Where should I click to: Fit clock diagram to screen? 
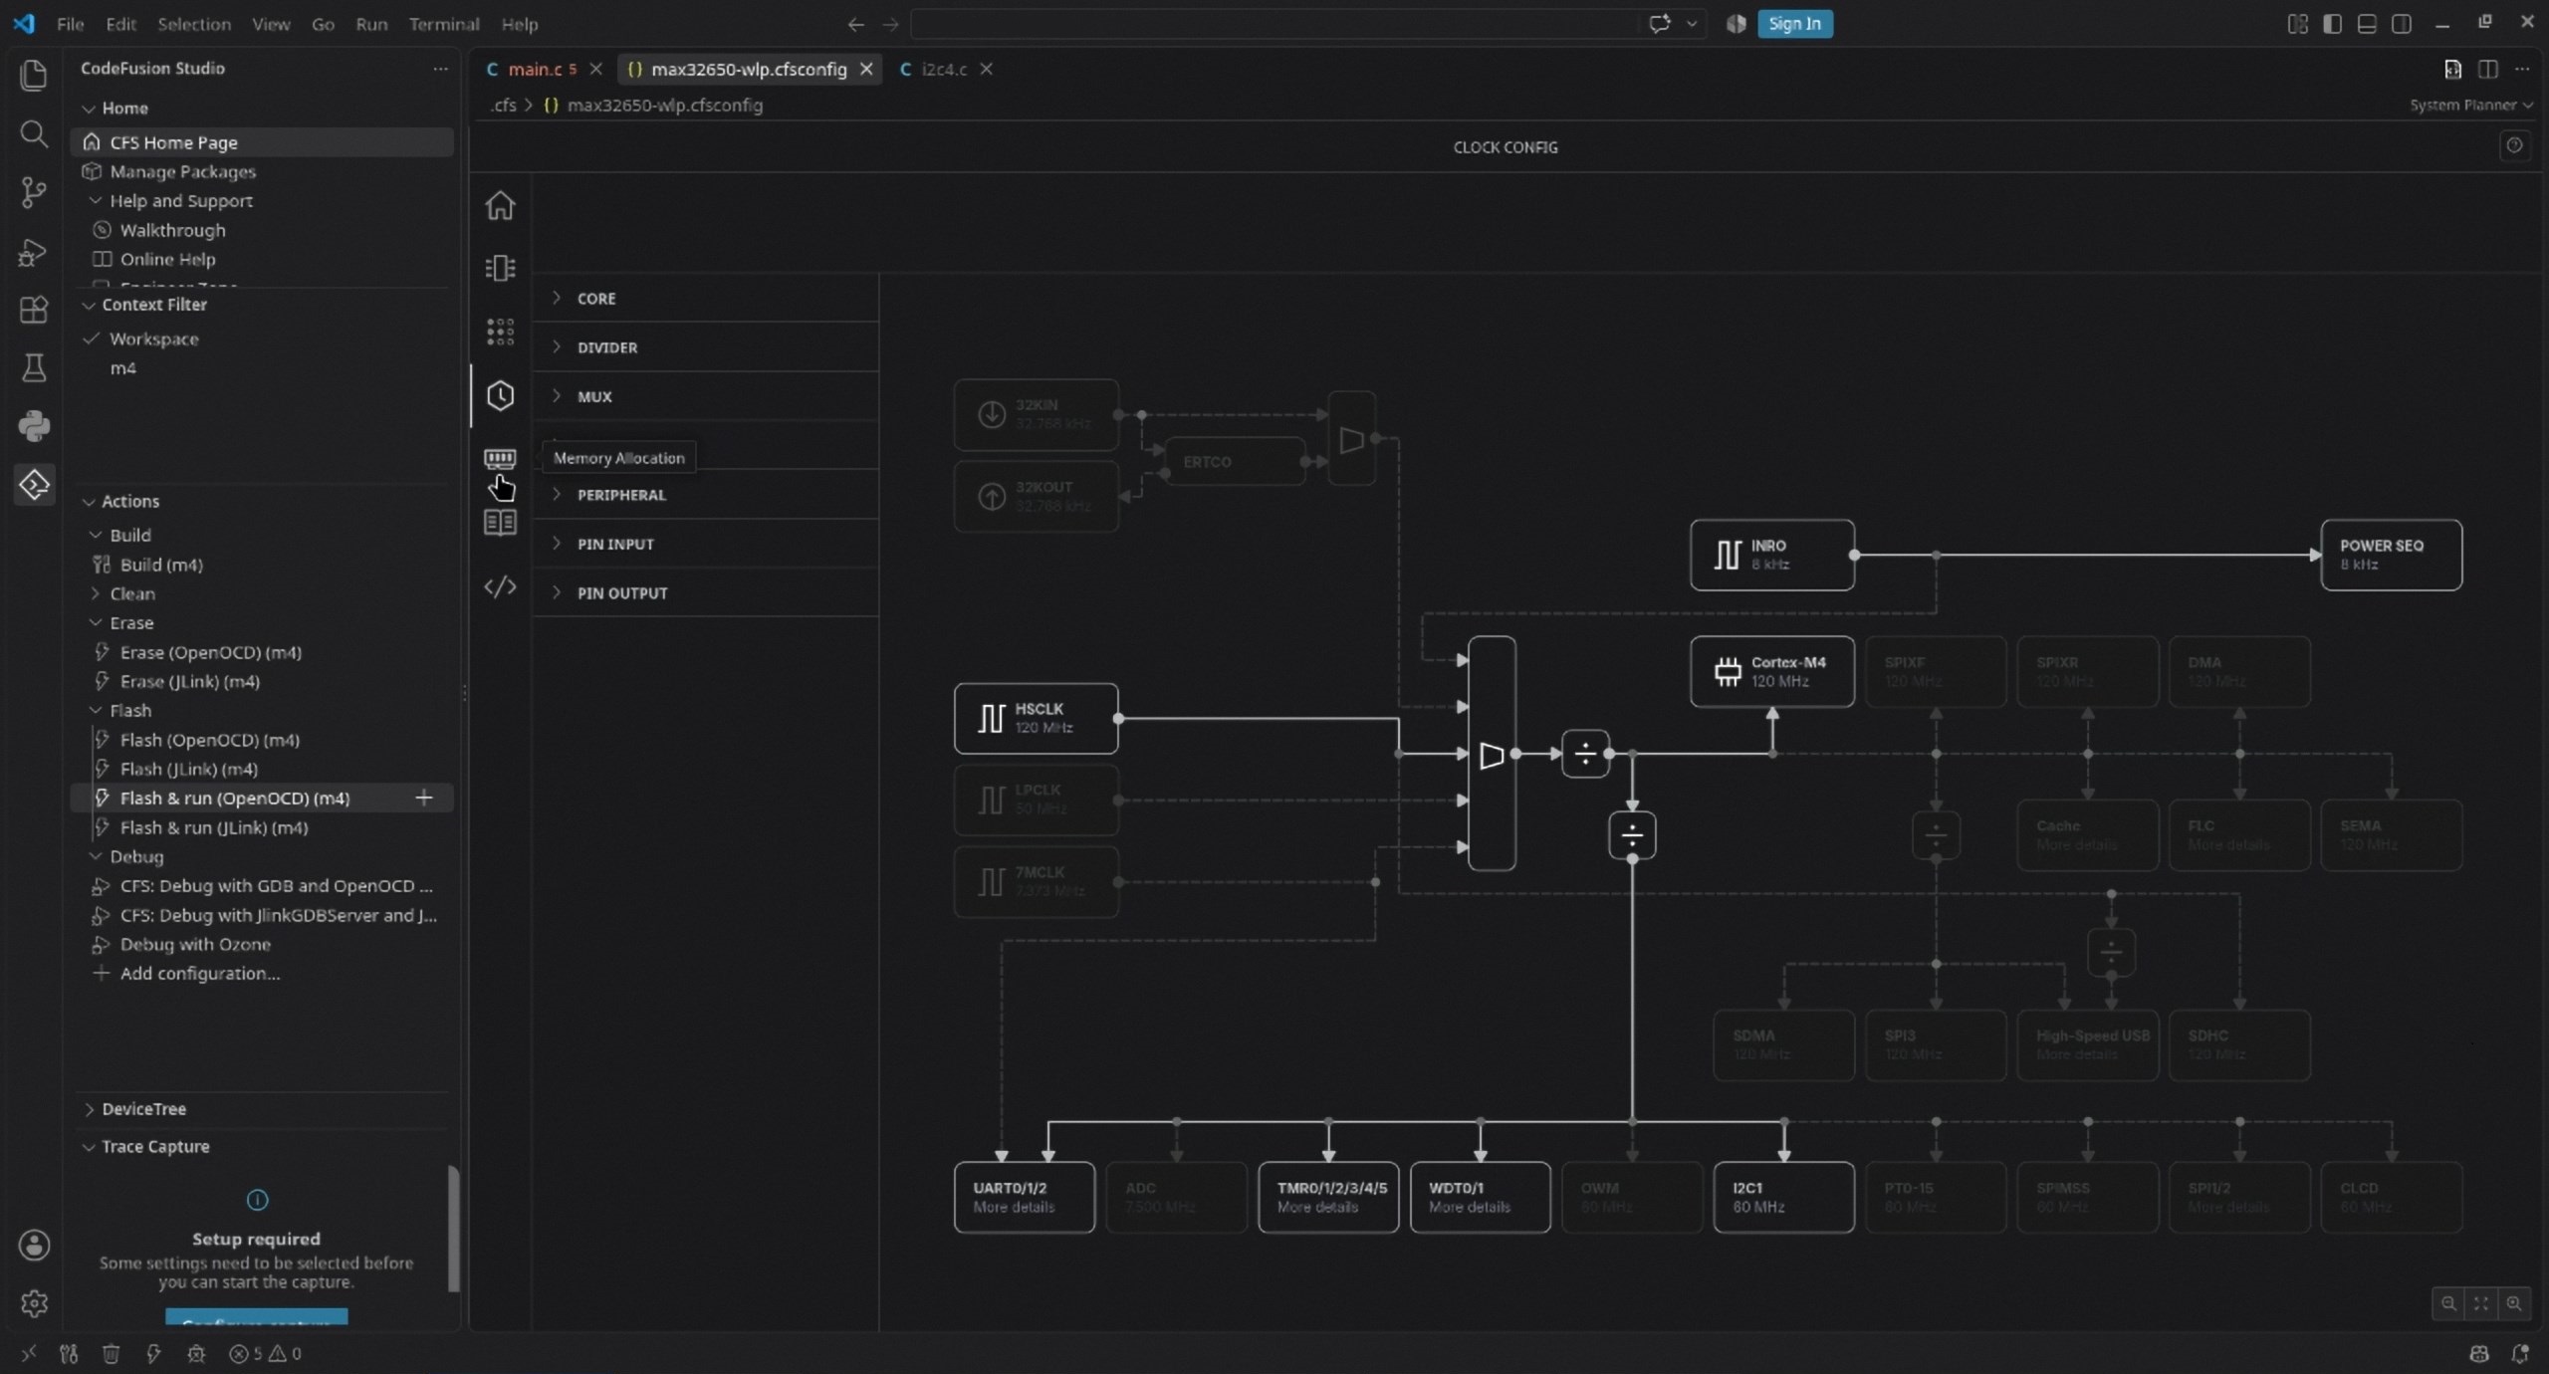pos(2480,1303)
